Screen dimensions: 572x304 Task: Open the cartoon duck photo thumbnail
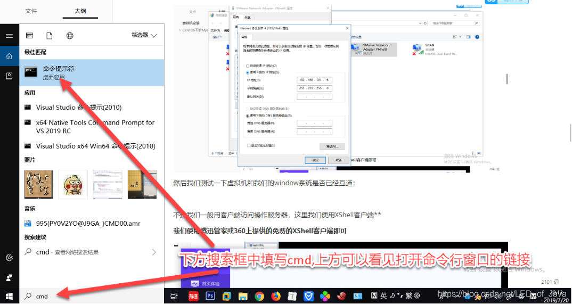point(73,184)
